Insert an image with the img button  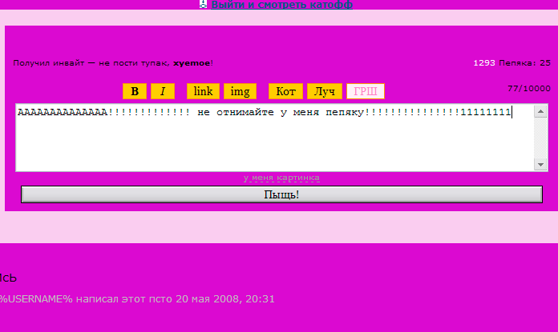tap(240, 91)
